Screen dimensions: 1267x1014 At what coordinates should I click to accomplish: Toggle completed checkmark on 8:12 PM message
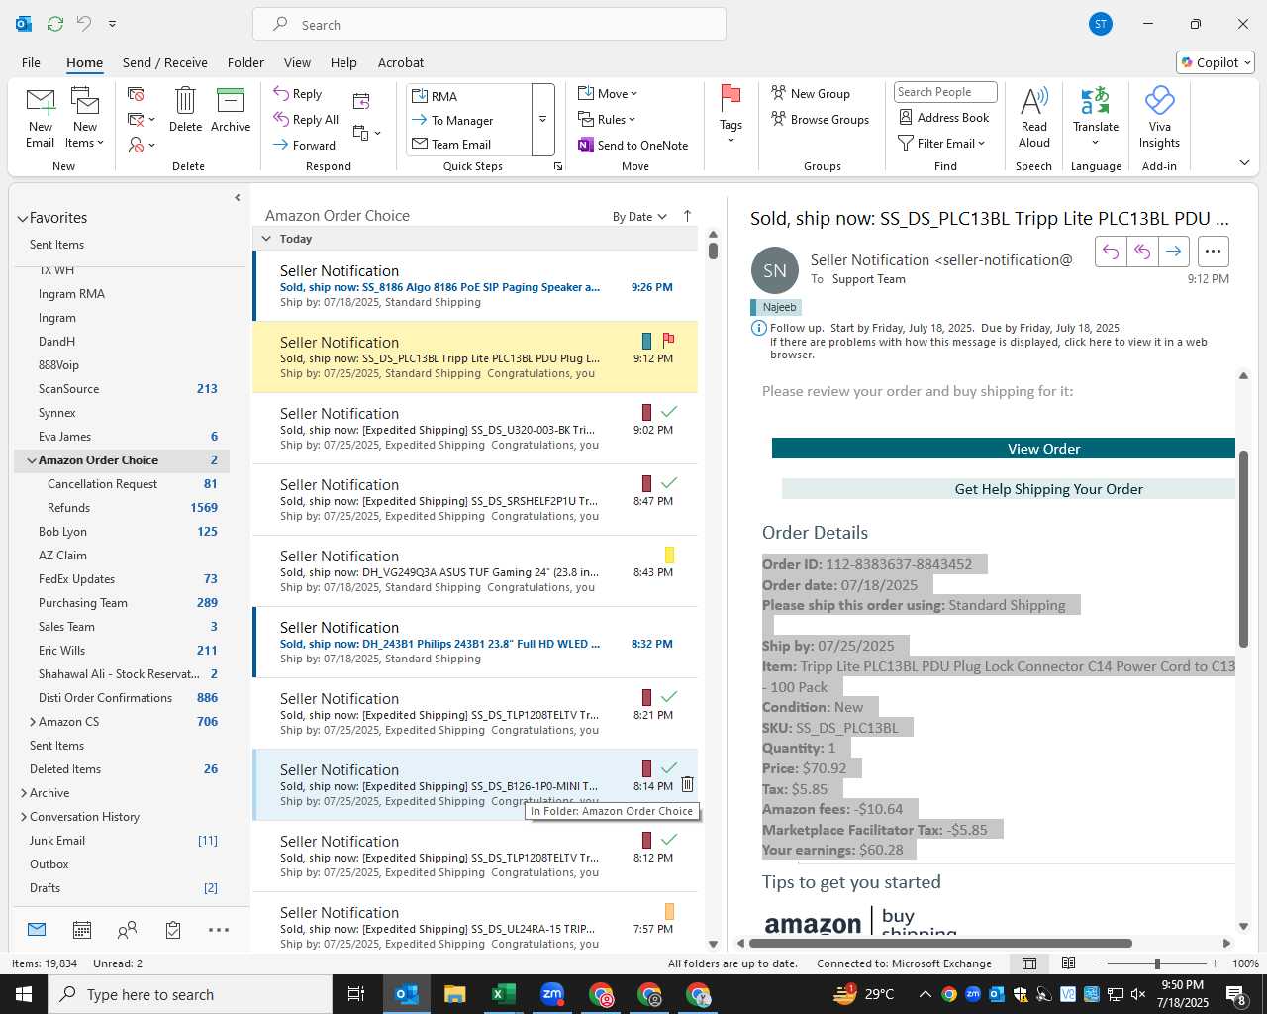(x=669, y=839)
